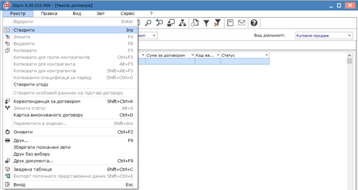Click the Друк документа... menu icon
This screenshot has width=358, height=190.
(7, 161)
